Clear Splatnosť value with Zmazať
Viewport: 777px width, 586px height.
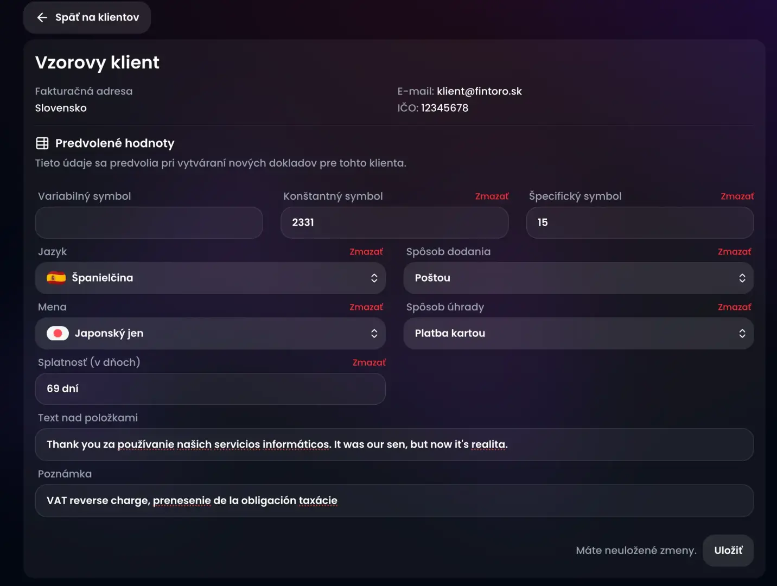369,362
